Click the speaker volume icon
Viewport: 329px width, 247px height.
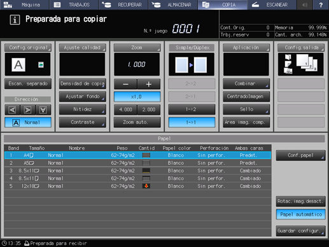(305, 4)
